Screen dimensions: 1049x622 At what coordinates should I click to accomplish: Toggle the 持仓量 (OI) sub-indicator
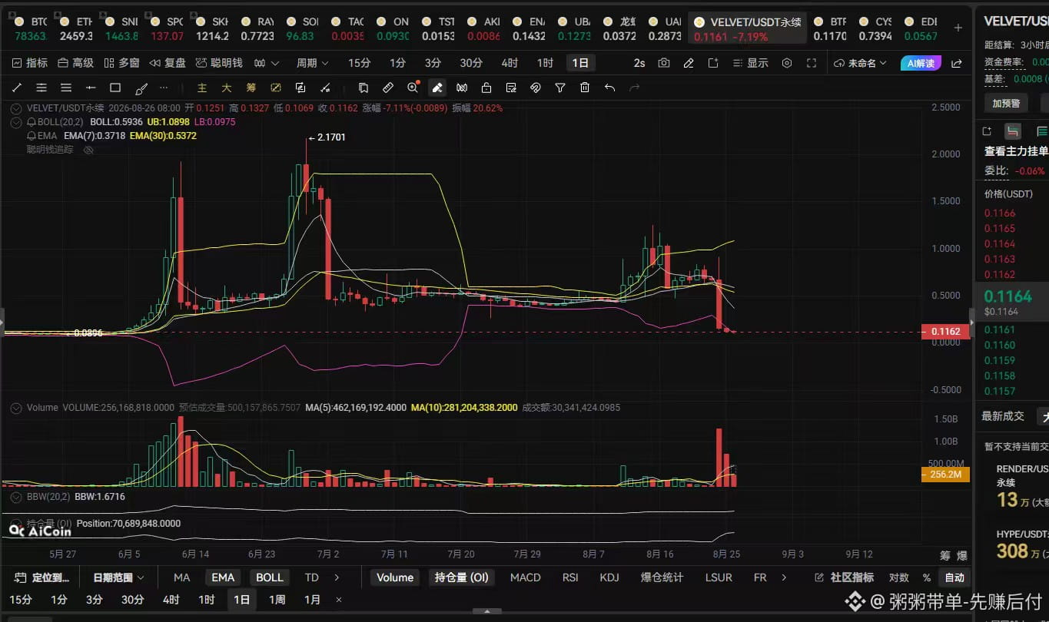[461, 577]
